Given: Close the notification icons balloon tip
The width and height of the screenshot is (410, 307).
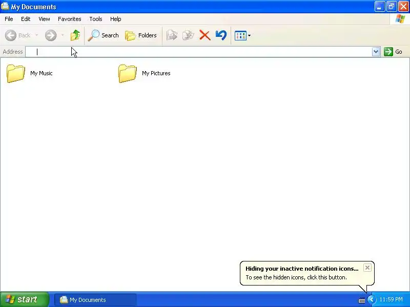Looking at the screenshot, I should [x=367, y=268].
